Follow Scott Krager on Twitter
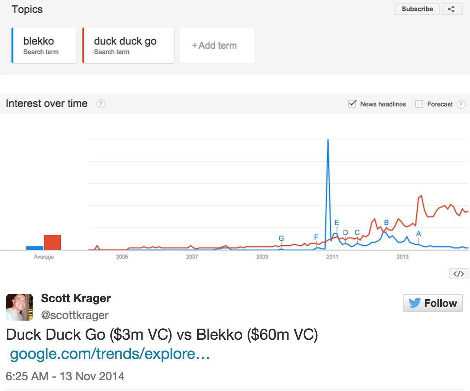 (x=433, y=303)
